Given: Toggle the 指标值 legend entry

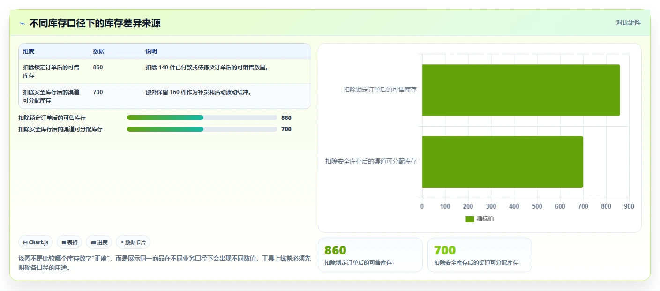Looking at the screenshot, I should click(480, 219).
